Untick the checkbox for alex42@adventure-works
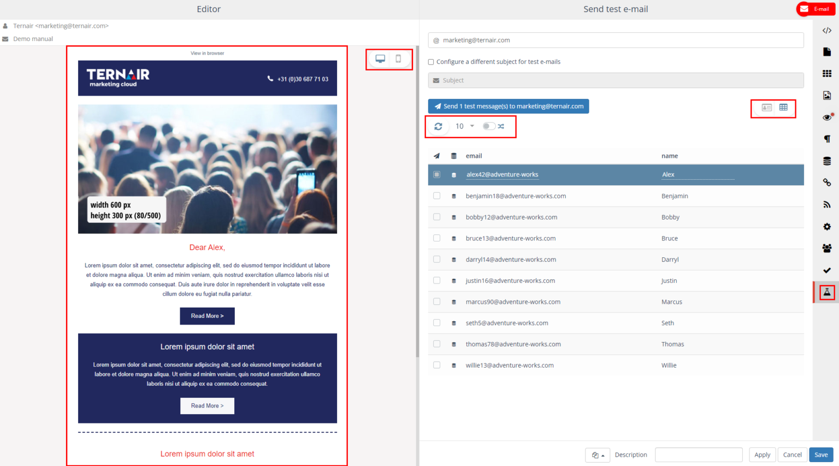The width and height of the screenshot is (839, 466). [436, 175]
